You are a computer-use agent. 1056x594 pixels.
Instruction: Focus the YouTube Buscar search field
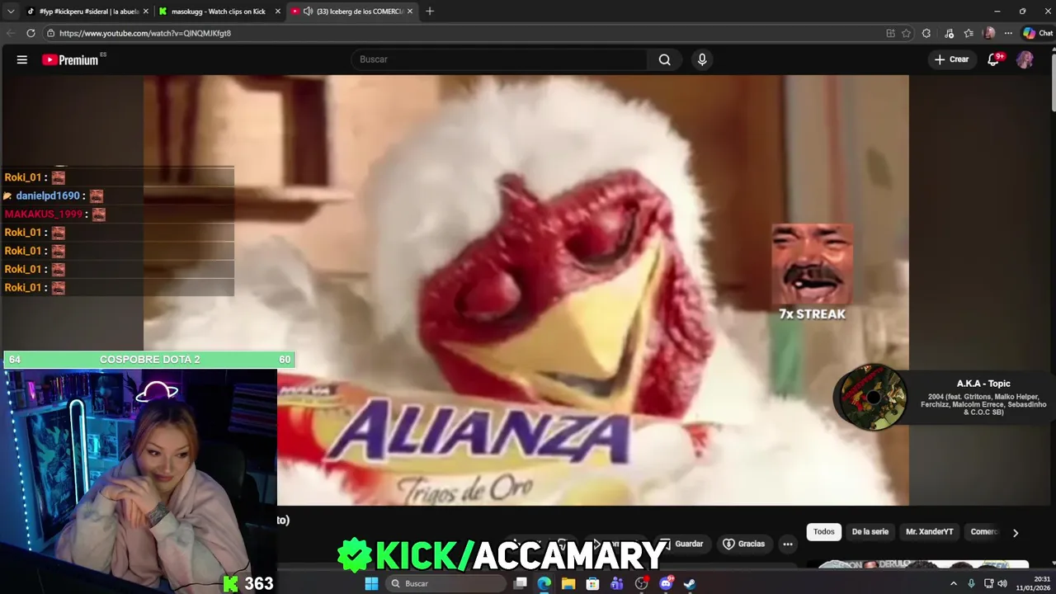tap(499, 59)
